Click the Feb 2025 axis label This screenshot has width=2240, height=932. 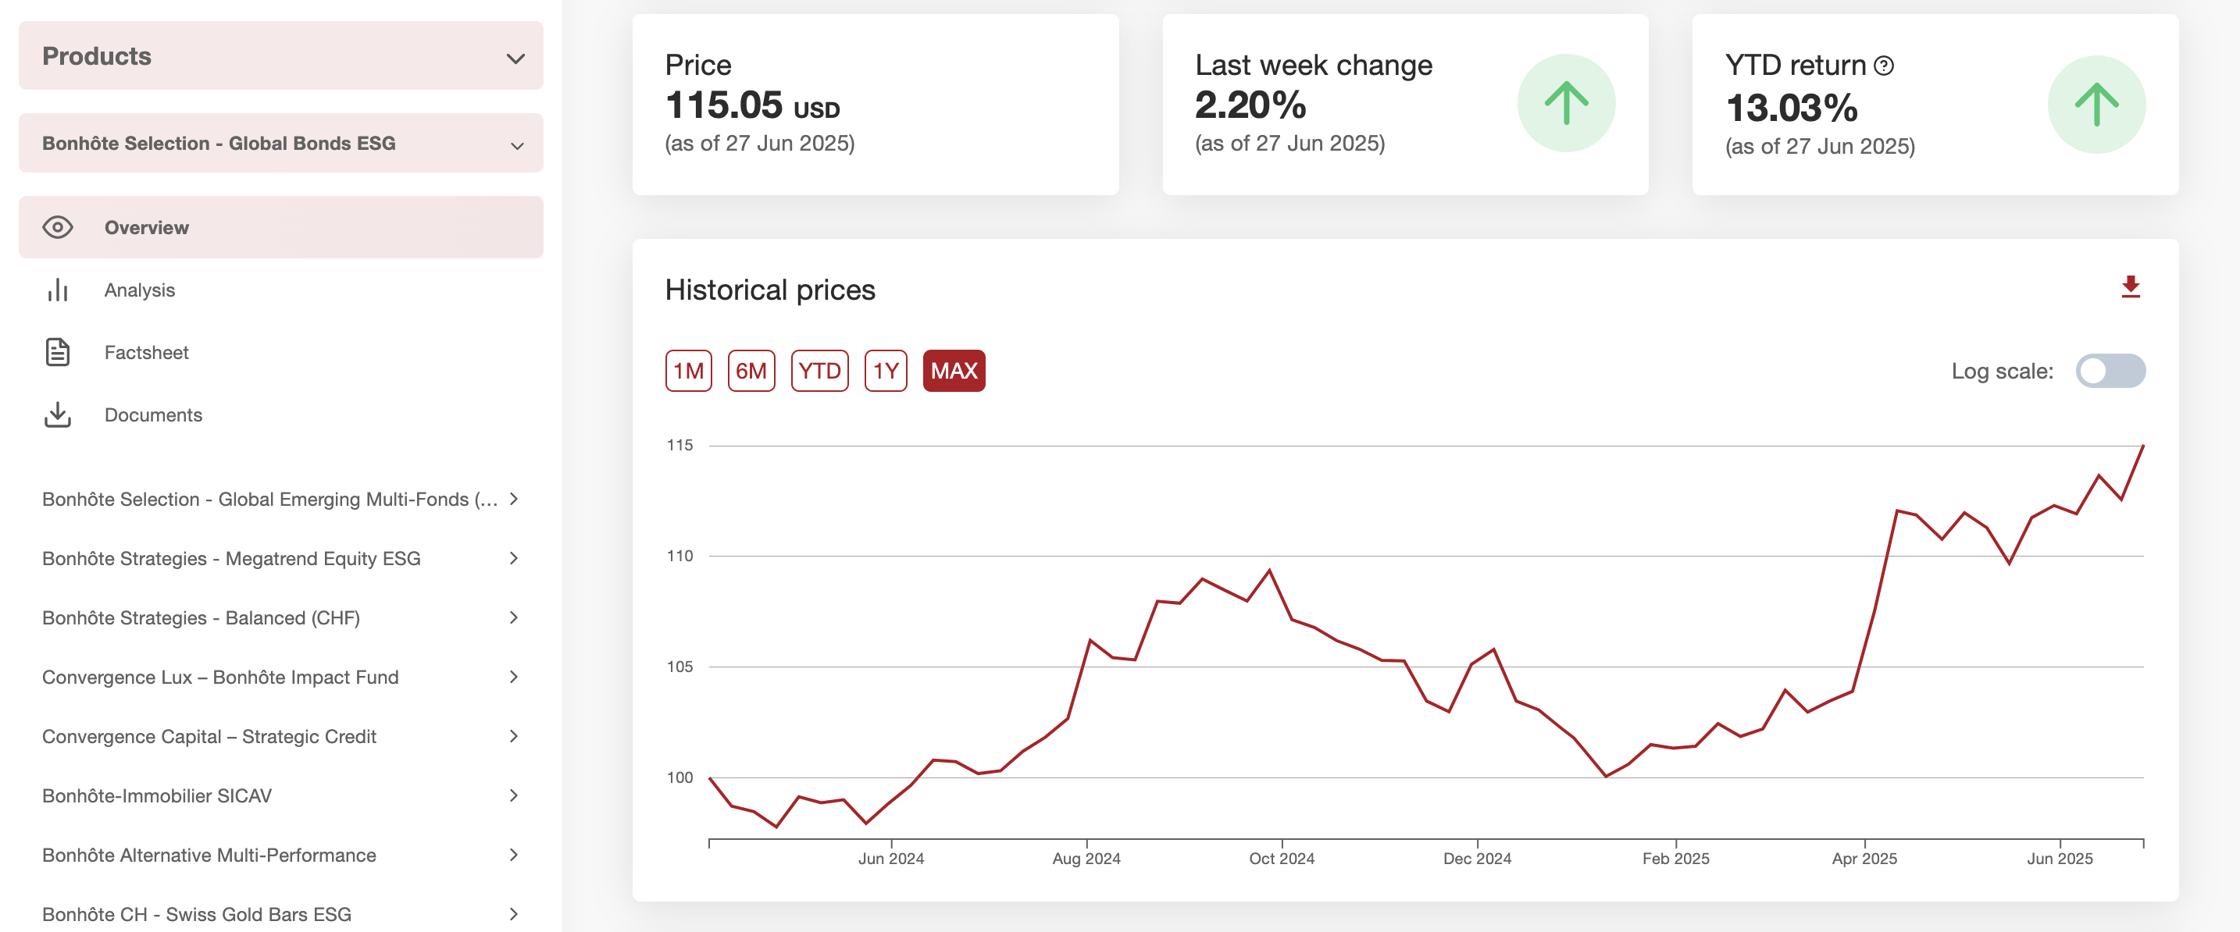point(1675,859)
